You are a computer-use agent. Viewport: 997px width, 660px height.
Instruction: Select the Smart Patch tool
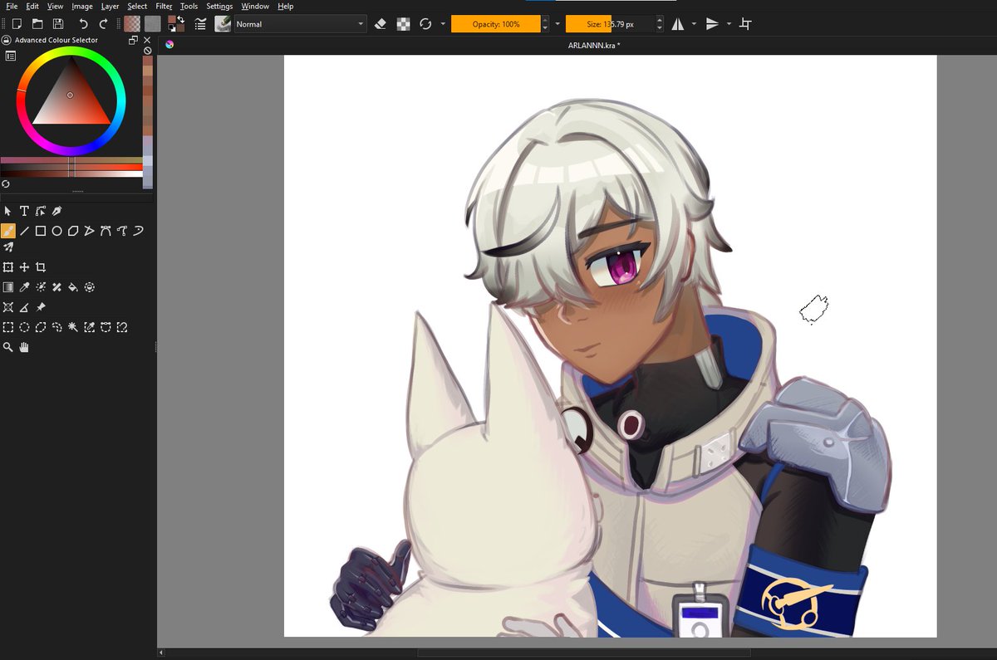click(56, 287)
